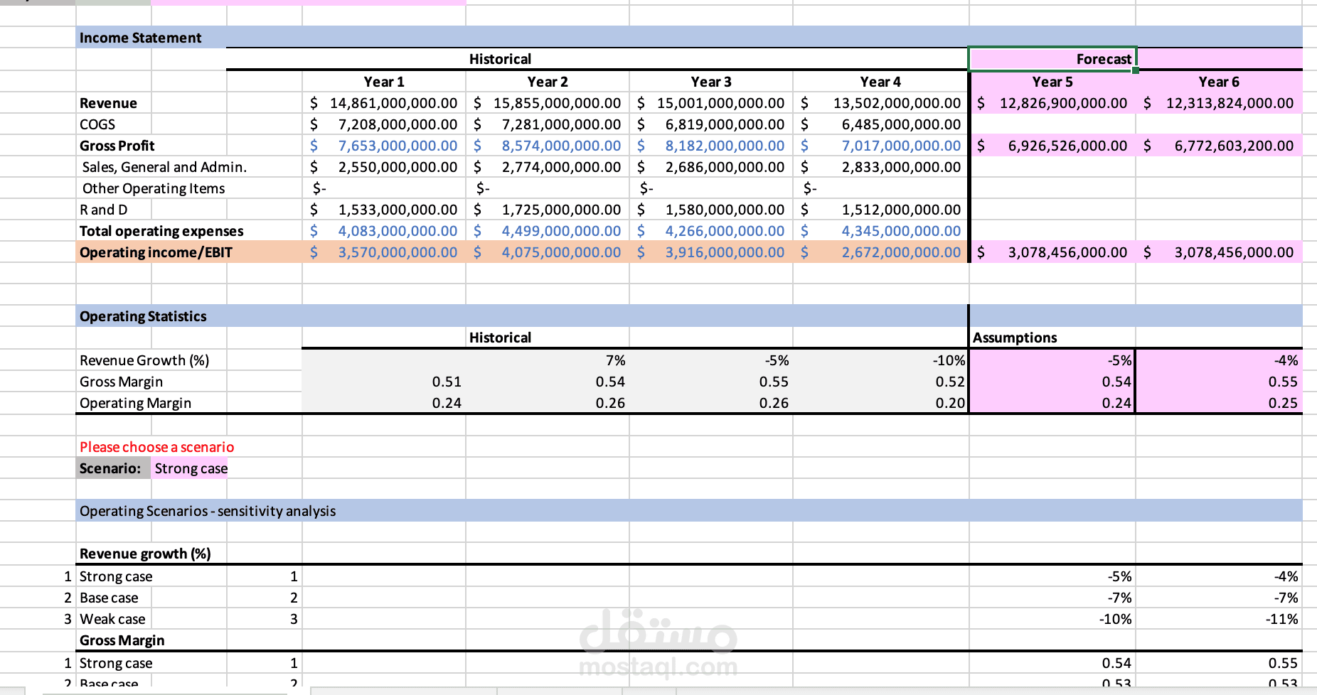Select Year 4 R and D value 1,512,000,000.00
1317x695 pixels.
(880, 210)
